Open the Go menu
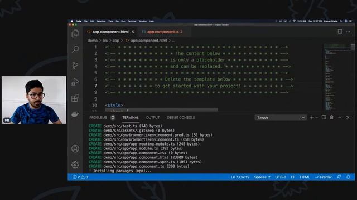357x200 pixels. (117, 21)
